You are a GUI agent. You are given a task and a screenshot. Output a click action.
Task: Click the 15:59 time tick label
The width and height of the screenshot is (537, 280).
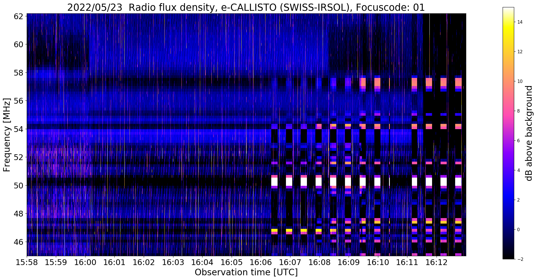(56, 263)
